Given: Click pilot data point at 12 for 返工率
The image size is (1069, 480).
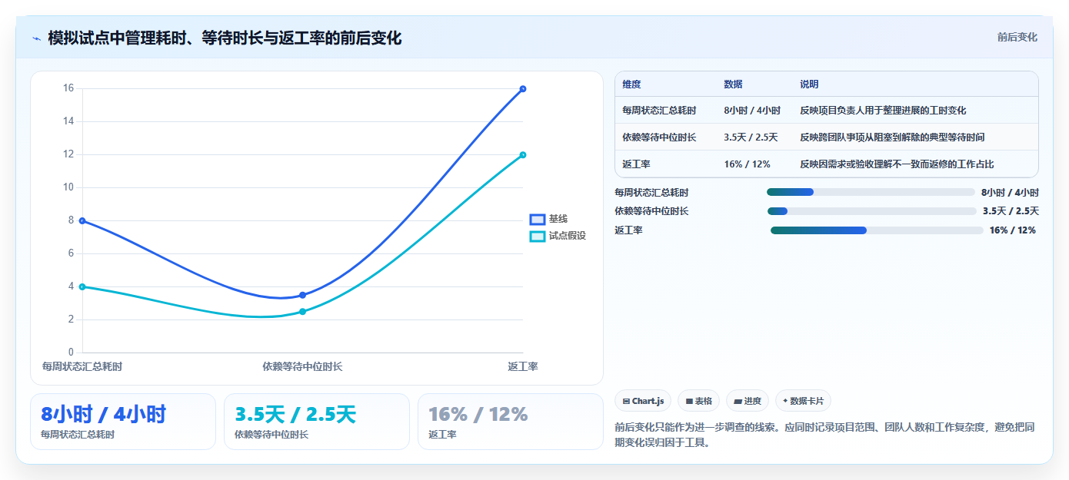Looking at the screenshot, I should point(523,155).
